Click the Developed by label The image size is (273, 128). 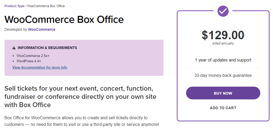(16, 29)
